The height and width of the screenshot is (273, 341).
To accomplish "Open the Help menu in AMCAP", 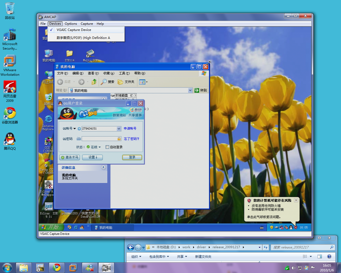I will tap(100, 24).
